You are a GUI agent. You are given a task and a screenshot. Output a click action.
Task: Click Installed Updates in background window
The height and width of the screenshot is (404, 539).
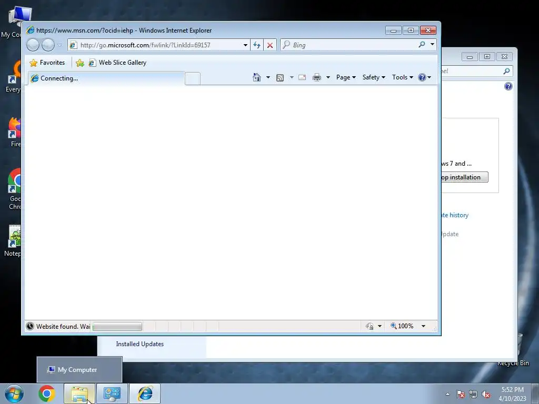point(139,344)
